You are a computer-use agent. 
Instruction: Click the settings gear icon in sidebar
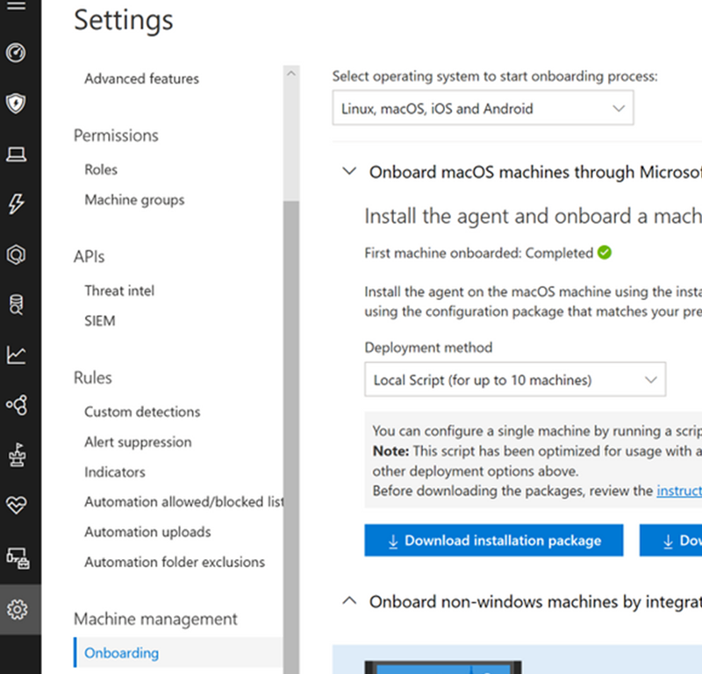click(x=16, y=608)
